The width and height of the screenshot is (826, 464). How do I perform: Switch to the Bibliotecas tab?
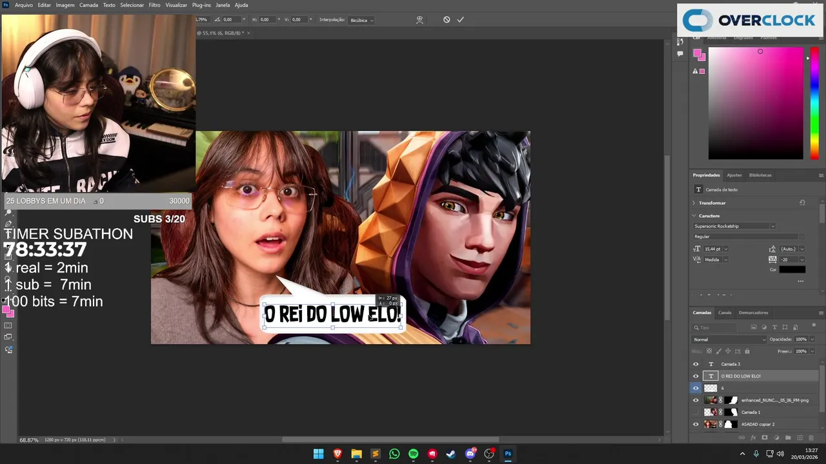pyautogui.click(x=760, y=175)
